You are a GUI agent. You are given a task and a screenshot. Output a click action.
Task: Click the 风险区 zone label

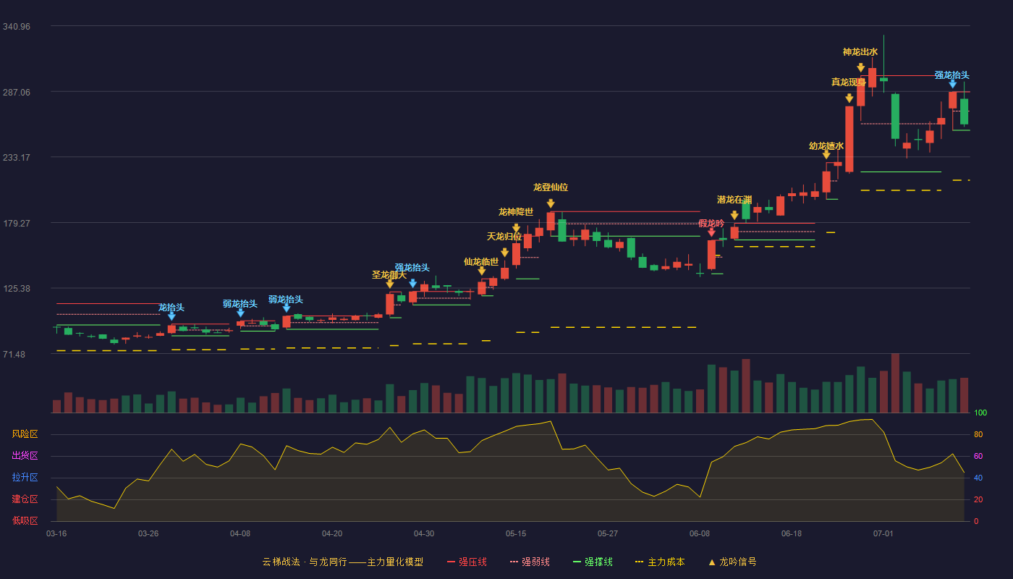pyautogui.click(x=25, y=434)
